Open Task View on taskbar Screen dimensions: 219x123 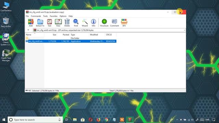[x=67, y=120]
